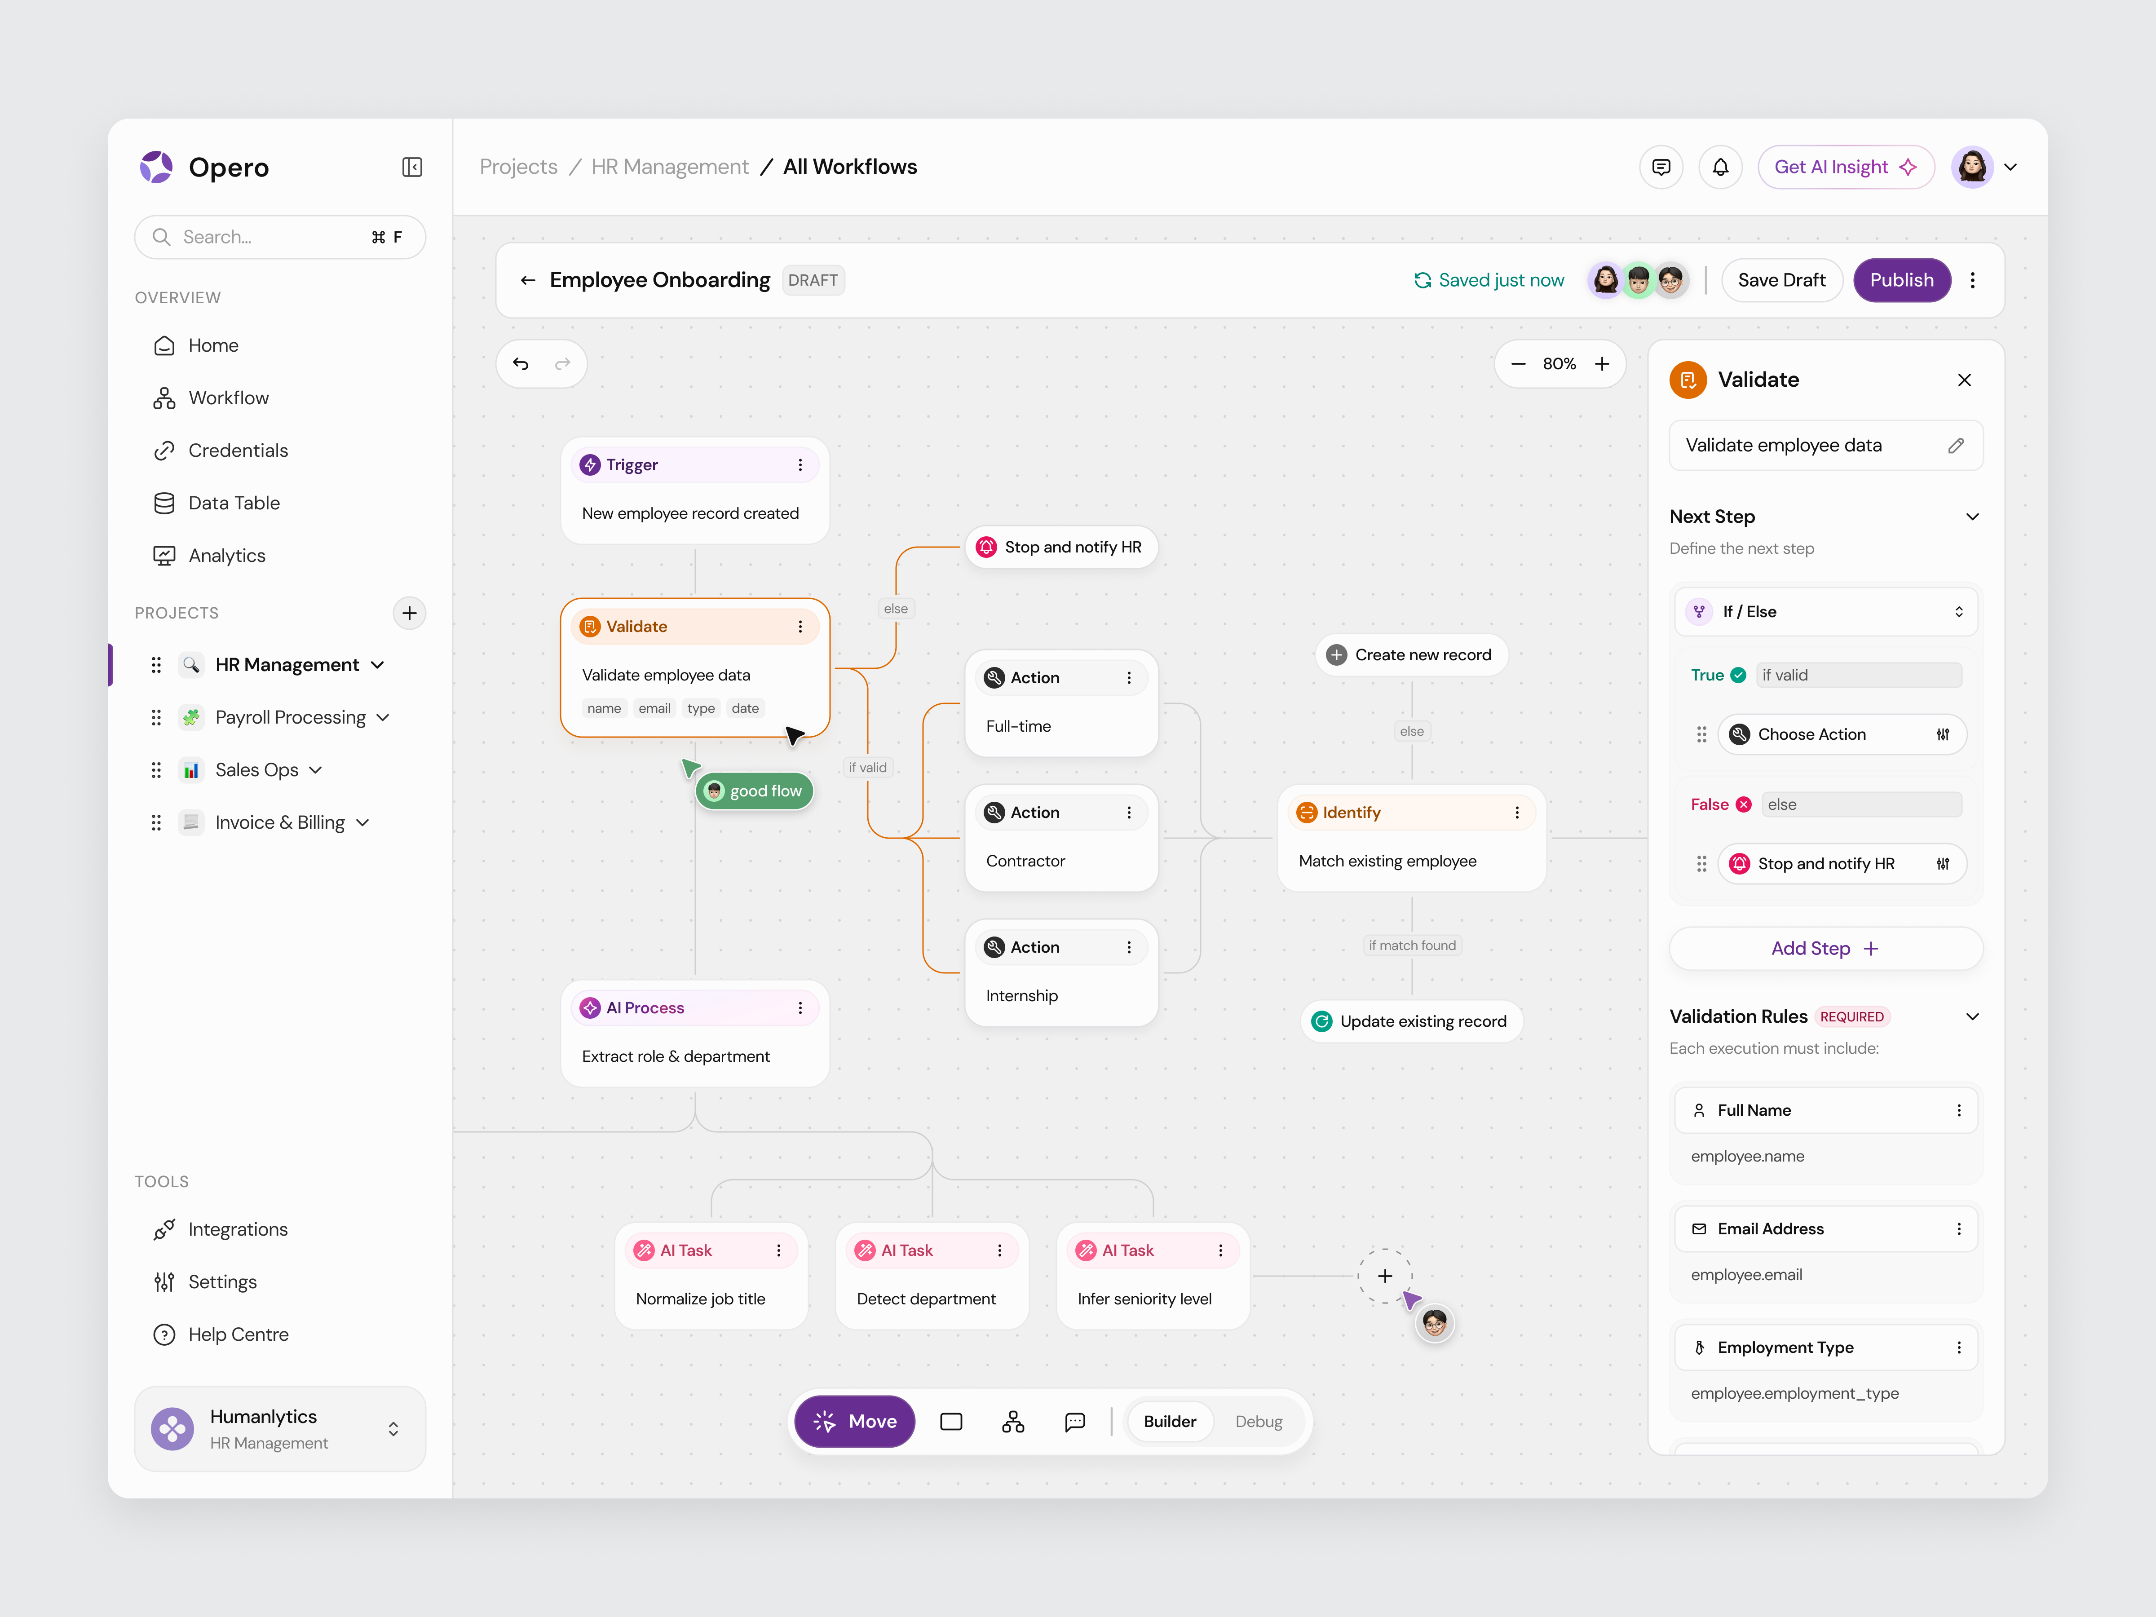Open the notifications bell
2156x1617 pixels.
tap(1721, 167)
